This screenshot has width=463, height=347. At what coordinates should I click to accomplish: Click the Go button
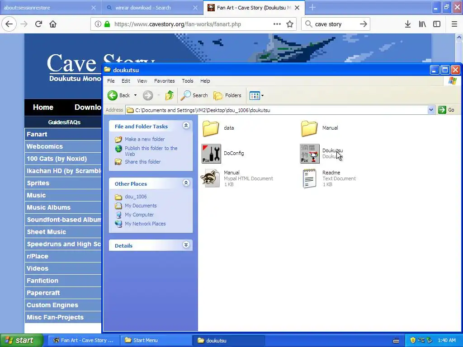click(446, 110)
